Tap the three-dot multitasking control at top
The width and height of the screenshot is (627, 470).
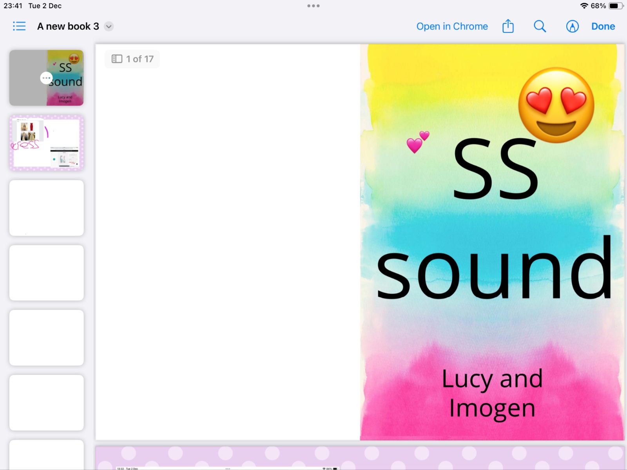click(313, 6)
